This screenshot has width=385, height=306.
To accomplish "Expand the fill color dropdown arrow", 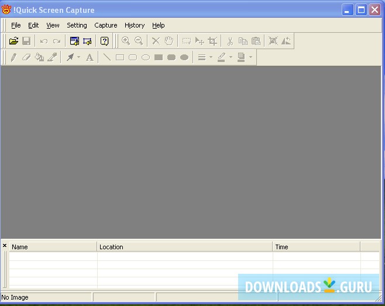I will [x=250, y=57].
